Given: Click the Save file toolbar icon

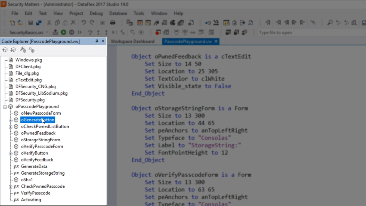Looking at the screenshot, I should [30, 23].
